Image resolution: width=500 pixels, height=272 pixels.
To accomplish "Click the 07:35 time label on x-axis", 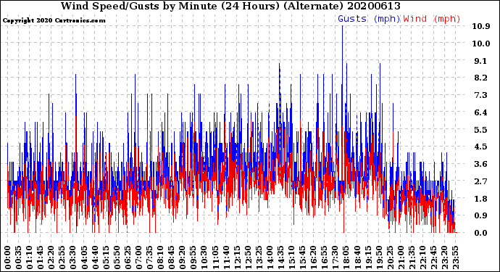I will click(x=149, y=257).
